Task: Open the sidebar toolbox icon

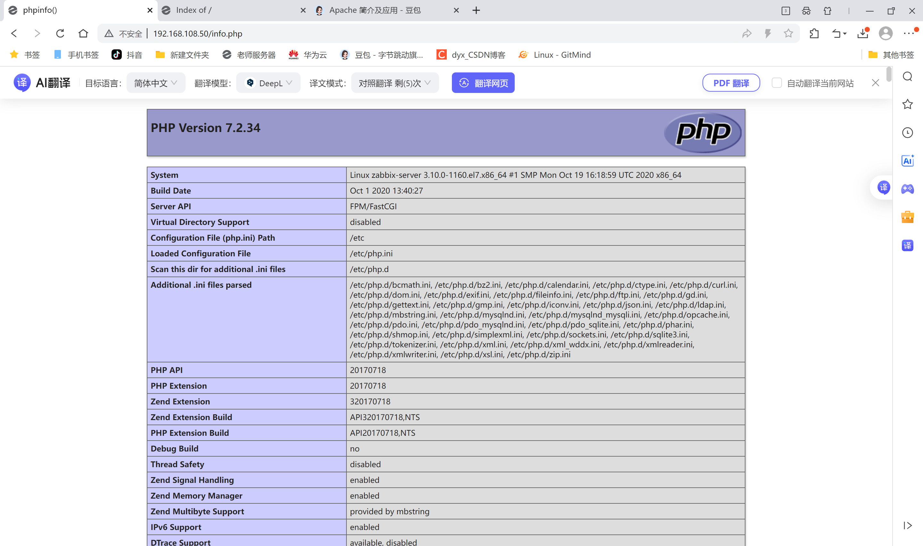Action: tap(907, 217)
